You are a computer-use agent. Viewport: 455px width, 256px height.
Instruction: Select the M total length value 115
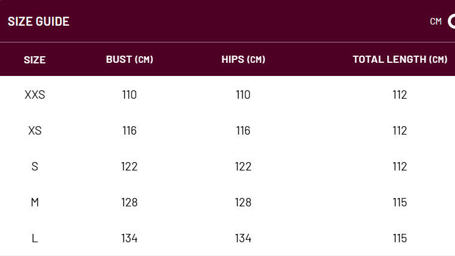click(x=400, y=202)
